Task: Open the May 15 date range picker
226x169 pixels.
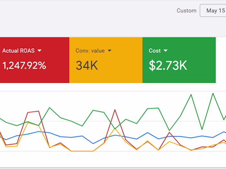Action: [x=213, y=11]
